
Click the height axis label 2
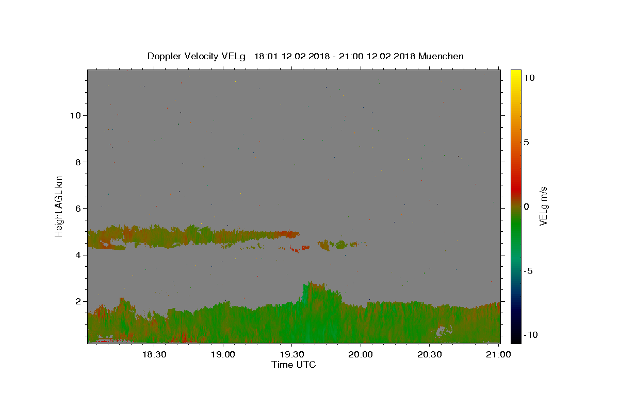[x=77, y=301]
